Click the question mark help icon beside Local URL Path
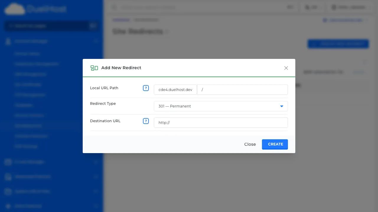378x212 pixels. pyautogui.click(x=146, y=88)
